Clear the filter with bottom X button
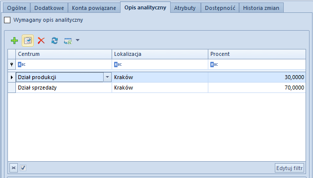Image resolution: width=313 pixels, height=178 pixels. [13, 168]
